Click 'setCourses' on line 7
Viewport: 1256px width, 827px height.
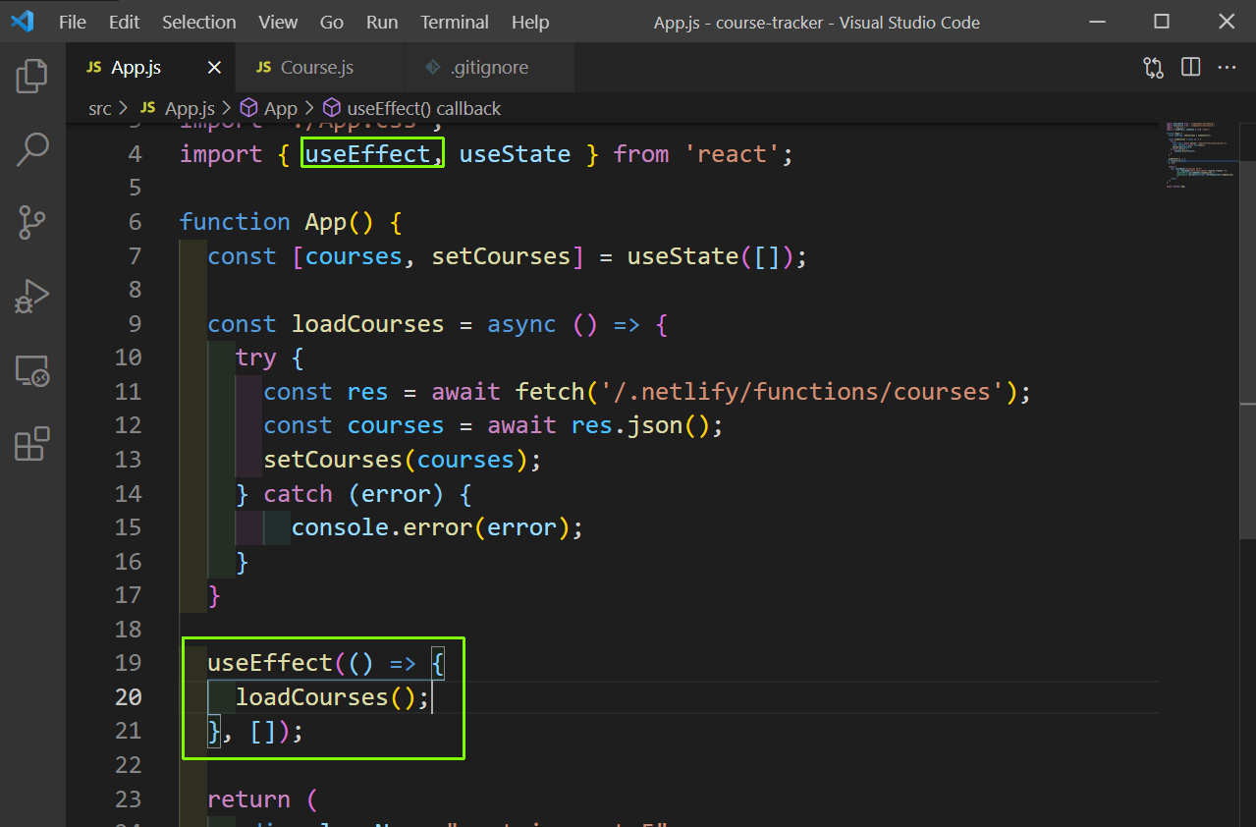point(501,256)
